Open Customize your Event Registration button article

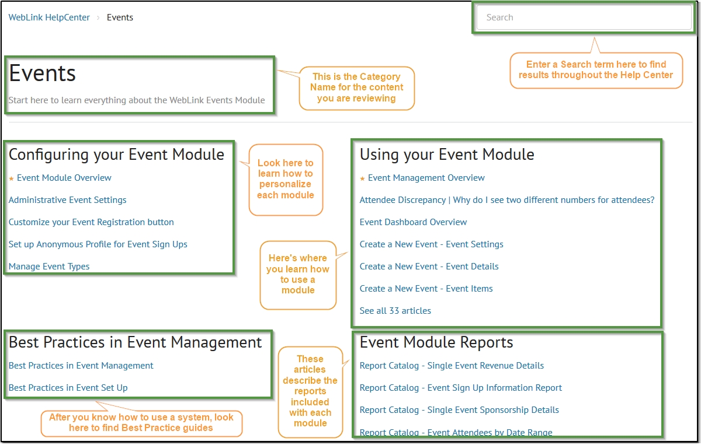pos(91,222)
